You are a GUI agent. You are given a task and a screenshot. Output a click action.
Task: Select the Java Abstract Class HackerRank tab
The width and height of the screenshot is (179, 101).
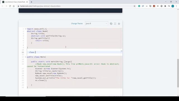point(15,2)
